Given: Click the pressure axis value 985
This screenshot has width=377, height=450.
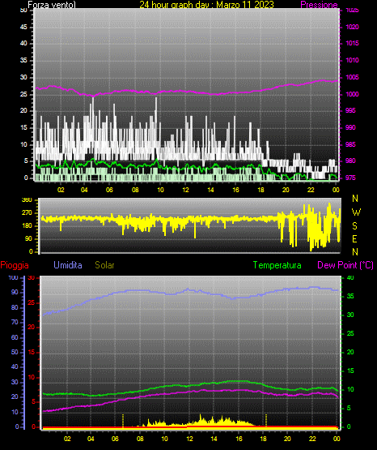Looking at the screenshot, I should [350, 144].
